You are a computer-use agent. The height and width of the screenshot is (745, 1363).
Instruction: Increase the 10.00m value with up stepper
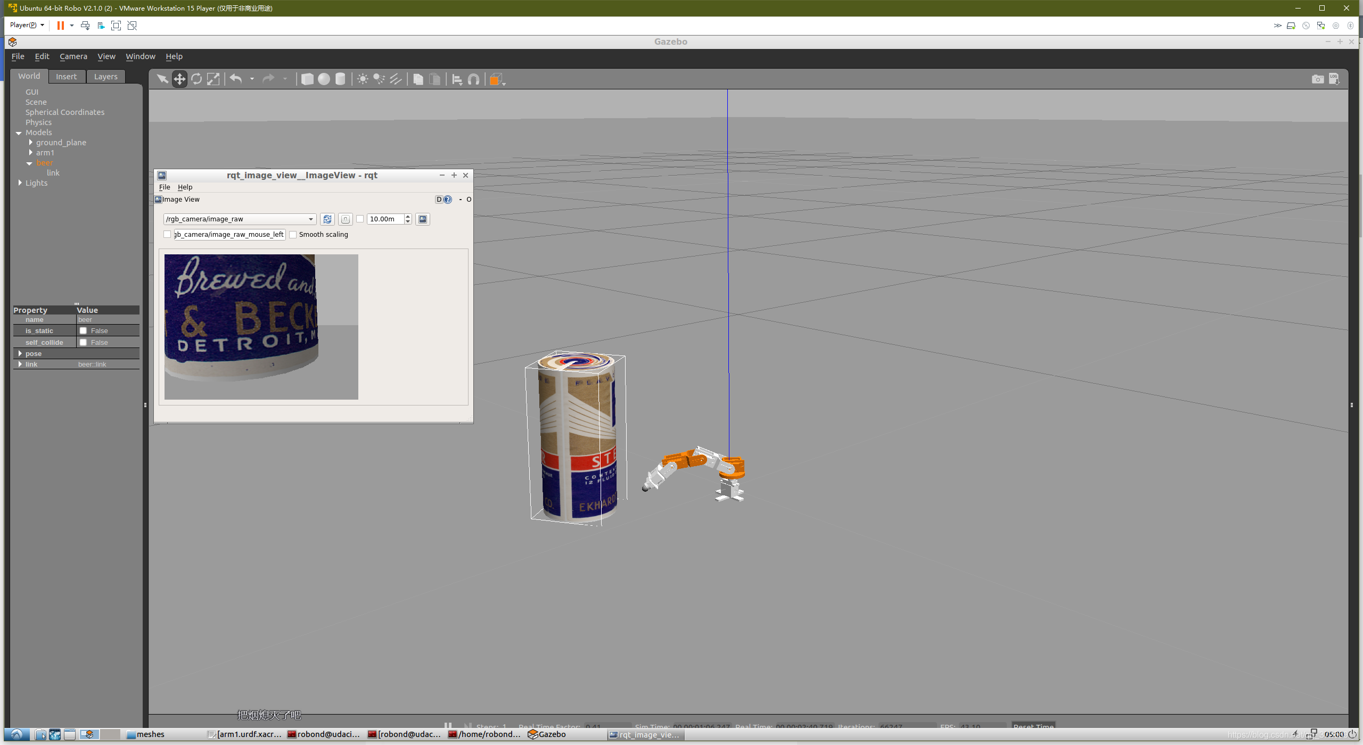pos(408,216)
